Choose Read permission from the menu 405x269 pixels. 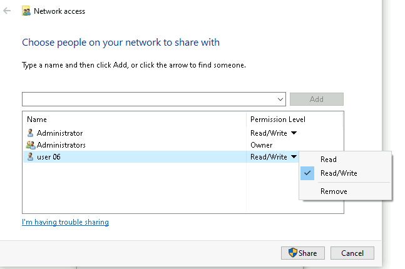[x=346, y=160]
